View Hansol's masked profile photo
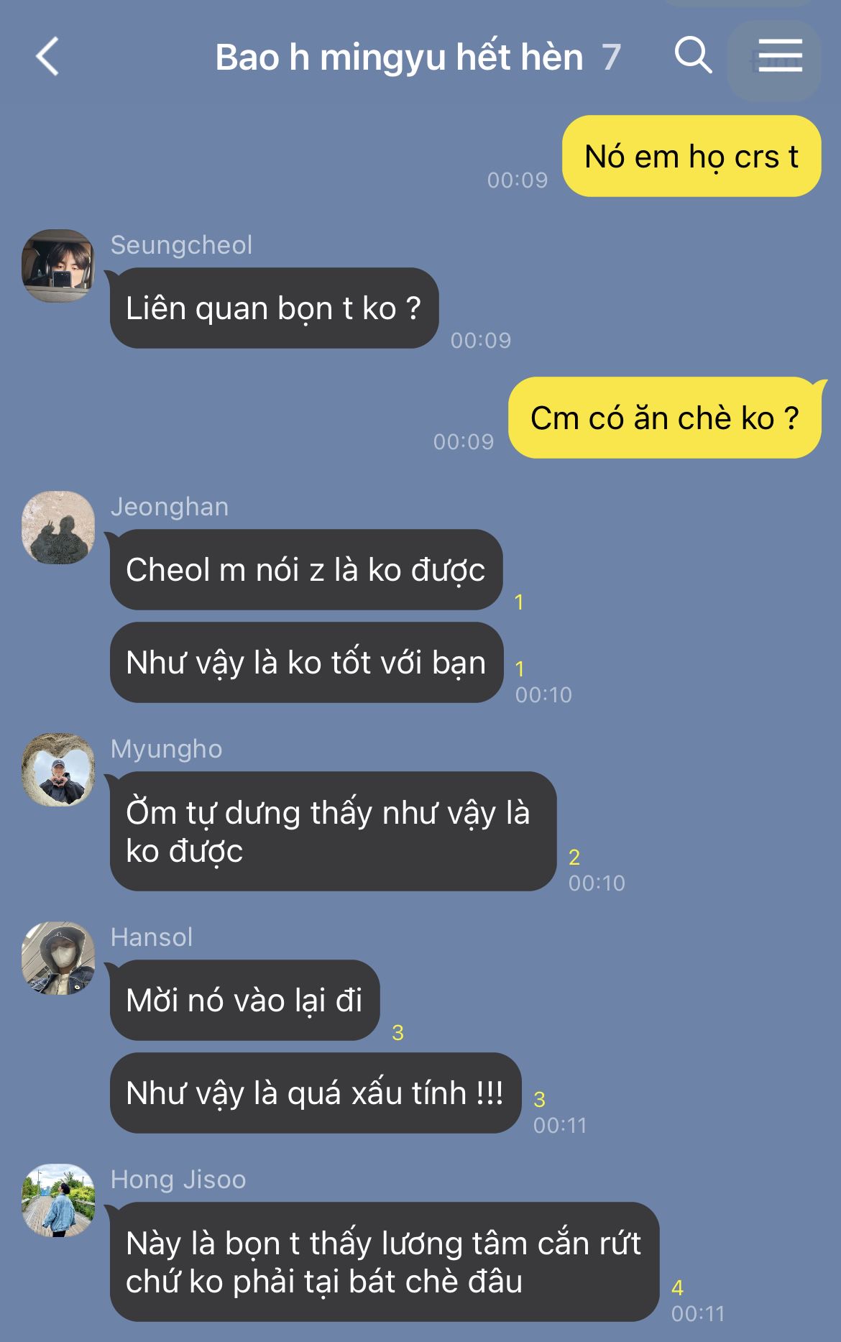This screenshot has height=1342, width=841. click(x=58, y=957)
